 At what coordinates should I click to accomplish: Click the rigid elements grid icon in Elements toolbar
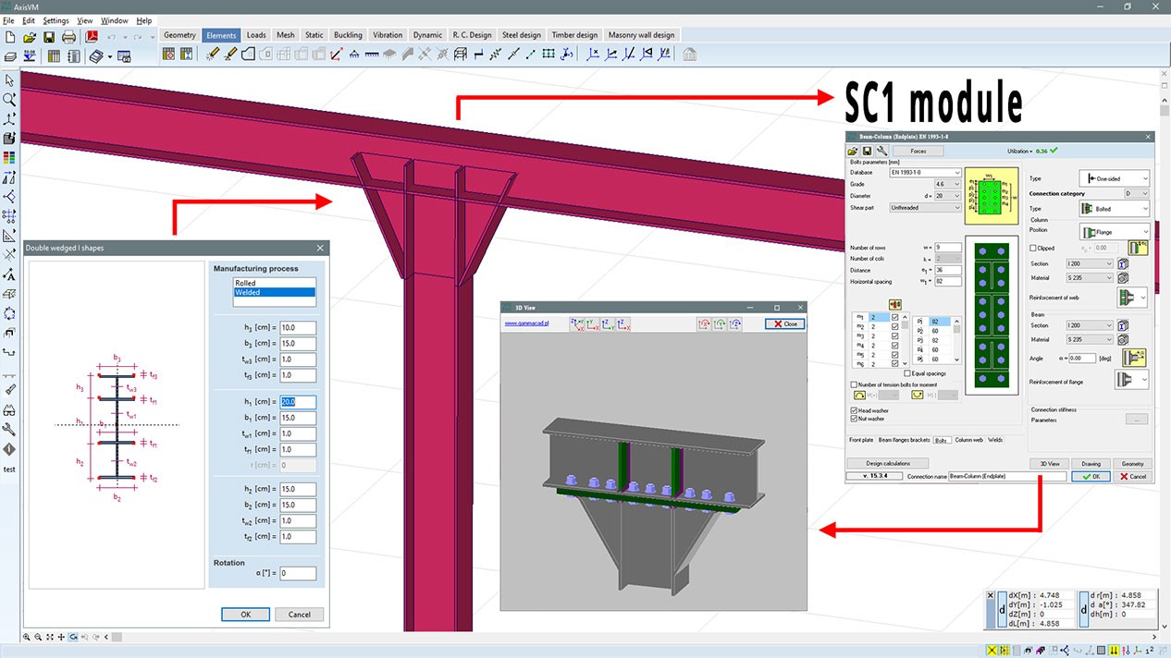coord(549,55)
